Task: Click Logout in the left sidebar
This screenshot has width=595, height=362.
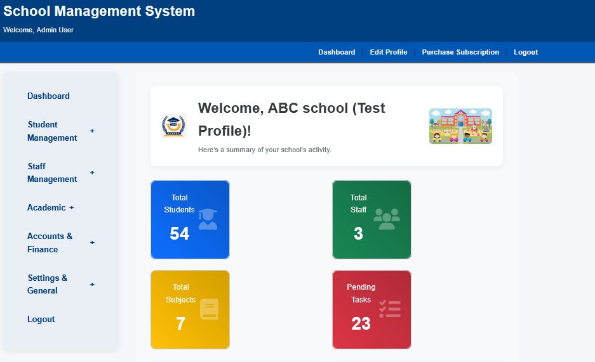Action: [x=41, y=320]
